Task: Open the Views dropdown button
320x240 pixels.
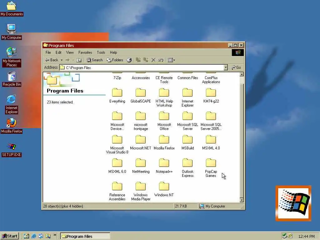Action: (x=171, y=60)
